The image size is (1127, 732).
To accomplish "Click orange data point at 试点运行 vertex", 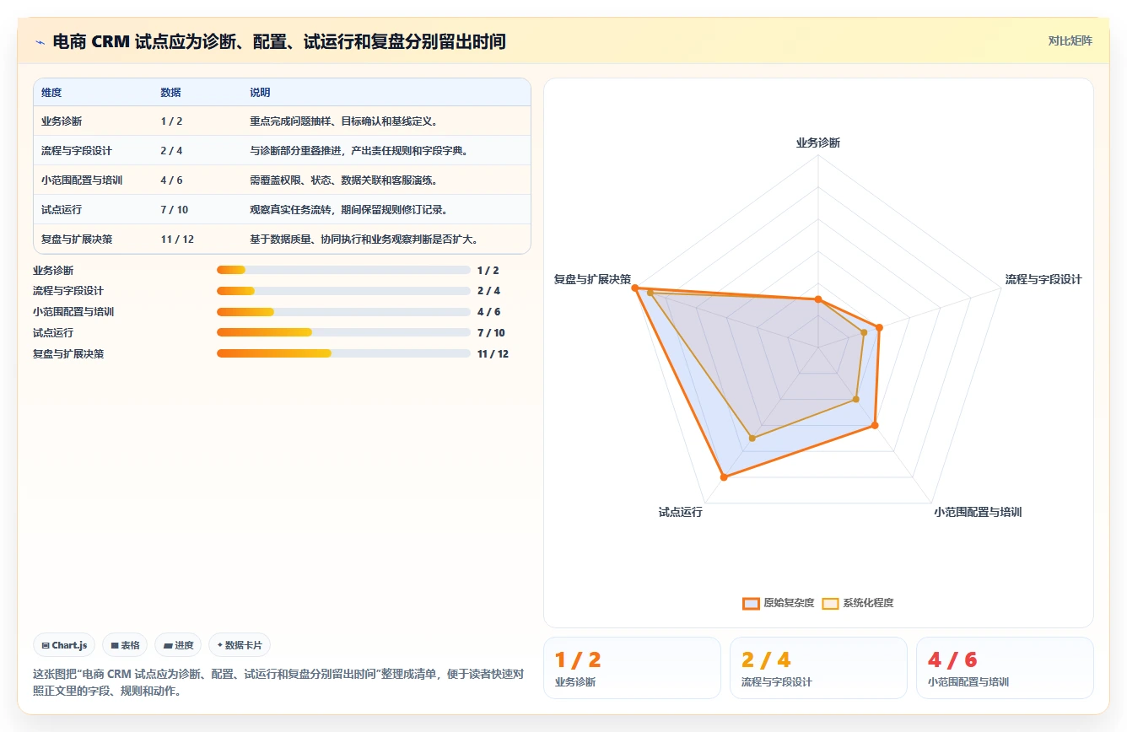I will coord(723,477).
